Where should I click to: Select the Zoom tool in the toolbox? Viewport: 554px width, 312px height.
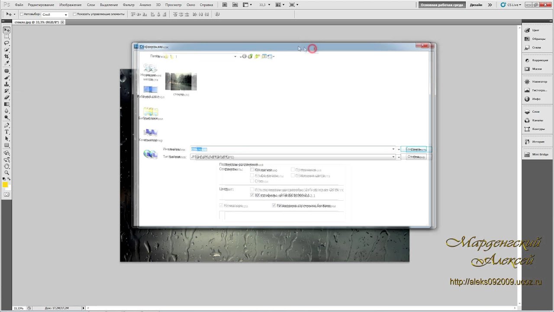coord(6,172)
